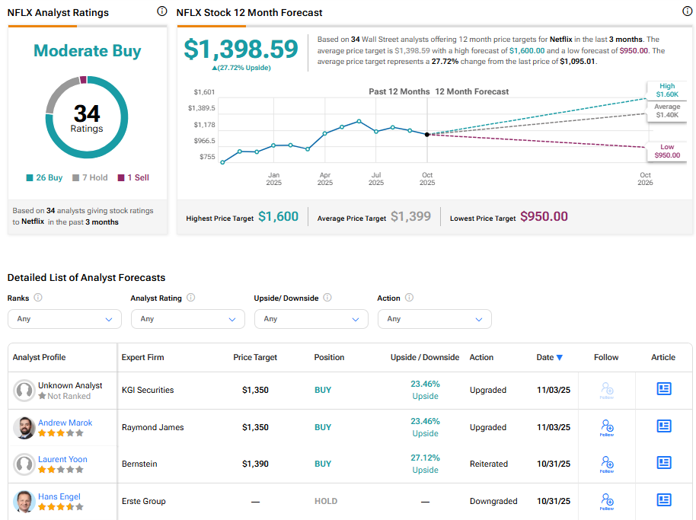Click info icon beside 12 Month Forecast

687,11
